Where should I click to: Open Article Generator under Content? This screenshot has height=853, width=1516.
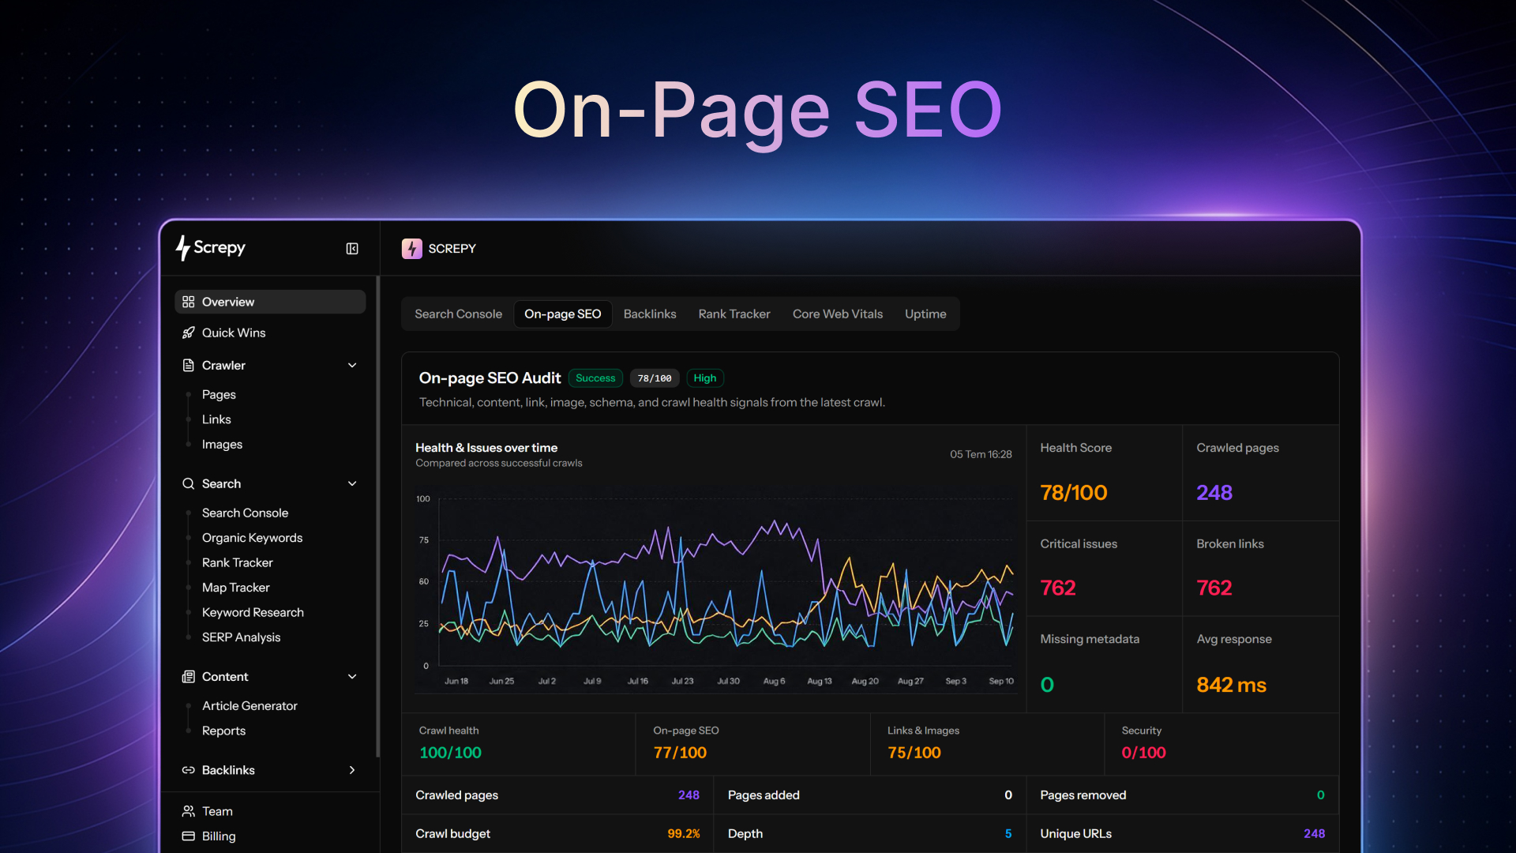pyautogui.click(x=250, y=705)
